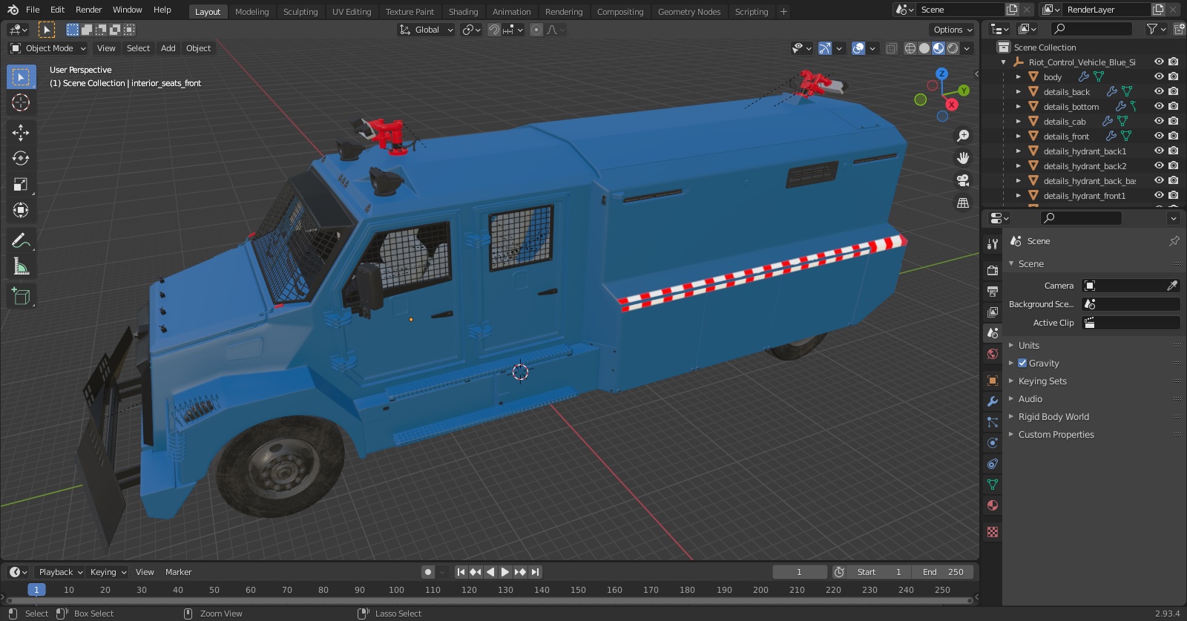The height and width of the screenshot is (621, 1187).
Task: Open the Object Data properties tab
Action: (993, 484)
